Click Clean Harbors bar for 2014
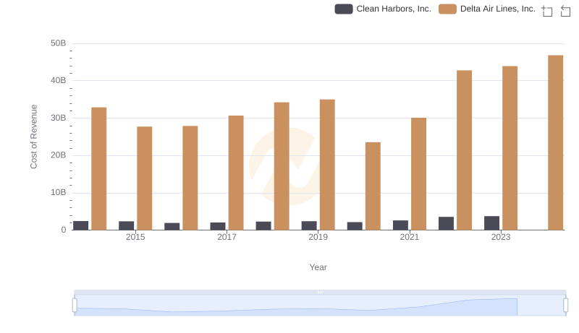 tap(81, 225)
